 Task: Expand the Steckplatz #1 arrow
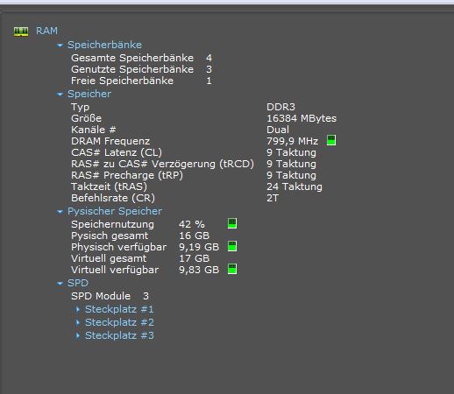(78, 309)
